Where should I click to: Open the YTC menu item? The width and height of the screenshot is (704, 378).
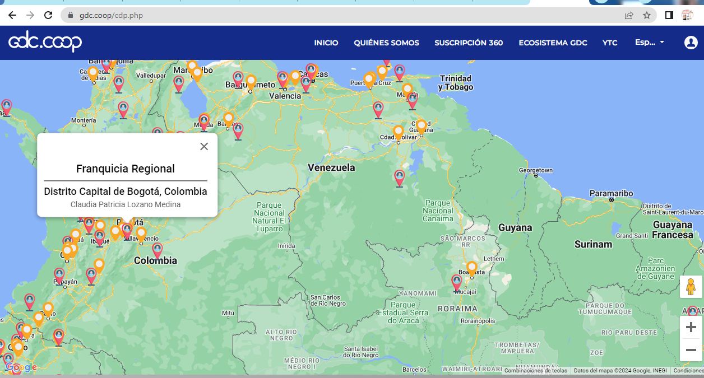610,43
